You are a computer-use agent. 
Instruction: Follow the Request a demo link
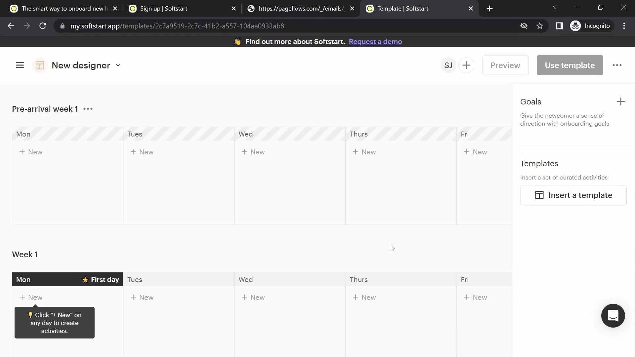click(375, 41)
